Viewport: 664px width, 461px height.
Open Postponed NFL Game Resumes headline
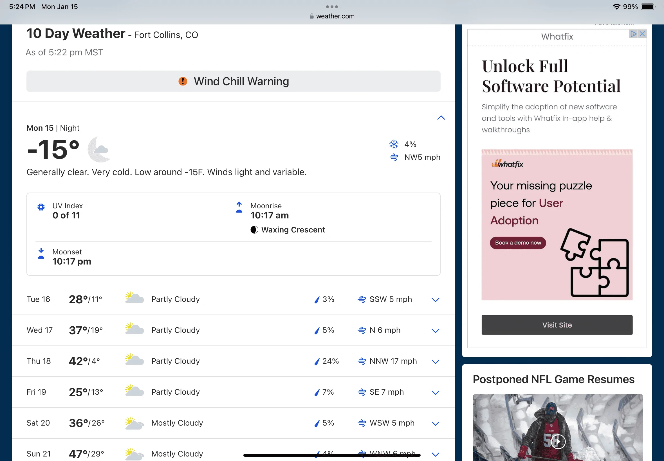(553, 379)
